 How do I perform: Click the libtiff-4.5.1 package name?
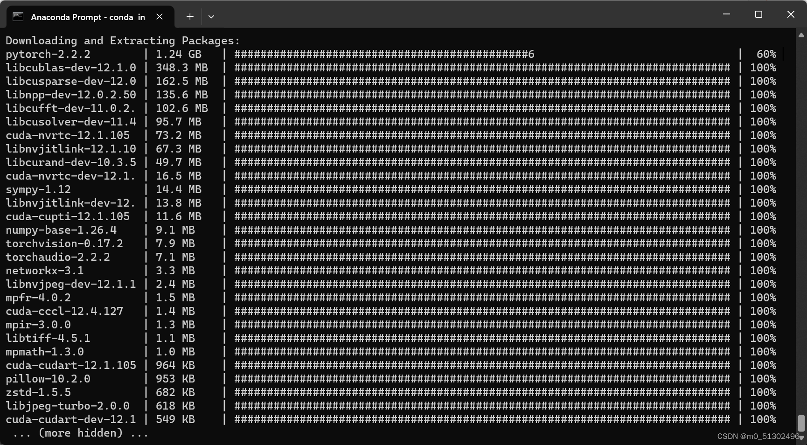[x=48, y=338]
